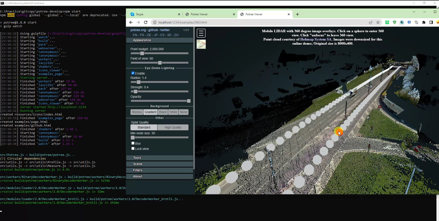Bookmark this page with the star icon
This screenshot has height=221, width=439.
(378, 22)
